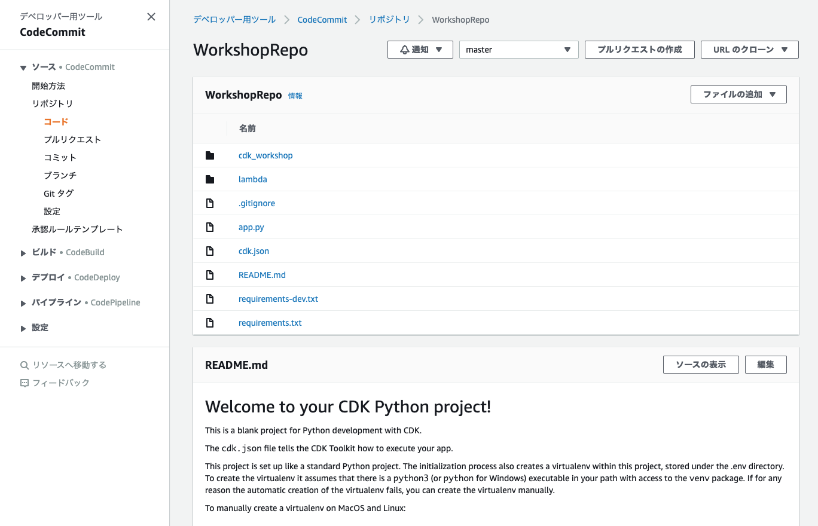Screen dimensions: 818x526
Task: Open the .gitignore file
Action: click(257, 203)
